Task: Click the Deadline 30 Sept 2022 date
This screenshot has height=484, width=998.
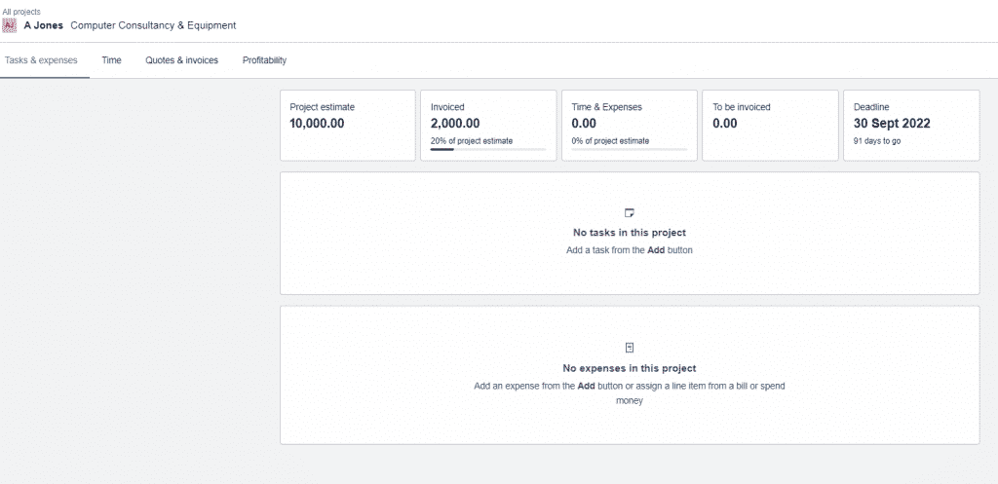Action: coord(892,124)
